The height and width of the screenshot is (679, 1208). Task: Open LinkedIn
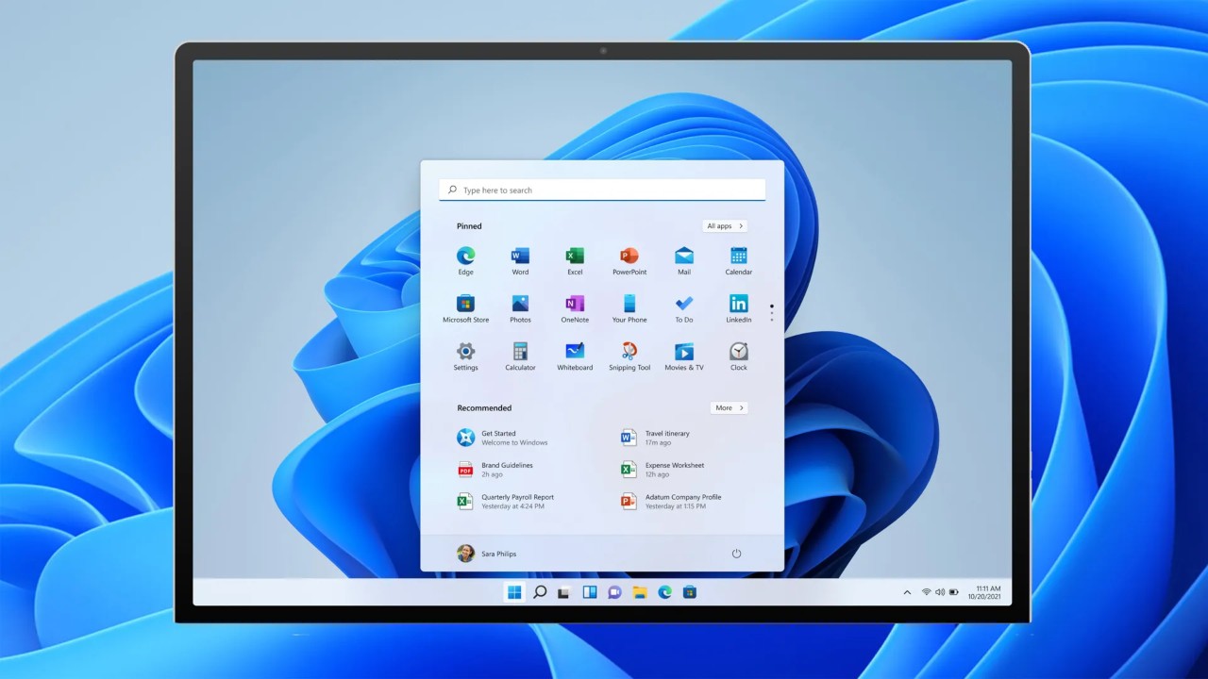pyautogui.click(x=738, y=304)
